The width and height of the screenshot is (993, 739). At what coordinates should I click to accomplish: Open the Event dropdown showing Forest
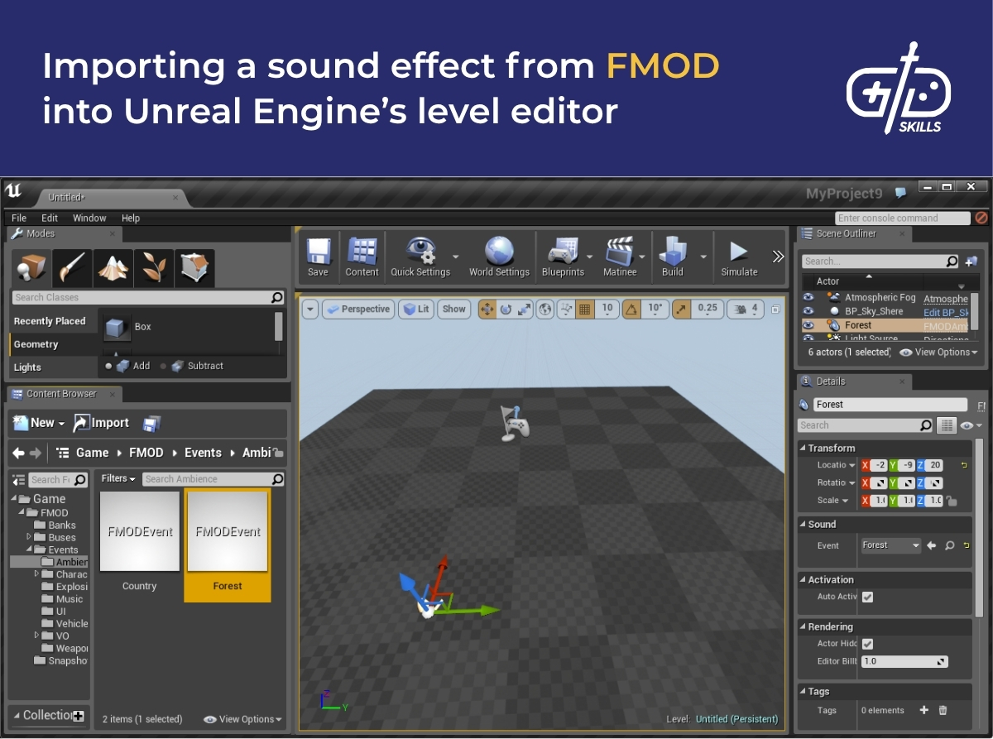pyautogui.click(x=890, y=545)
